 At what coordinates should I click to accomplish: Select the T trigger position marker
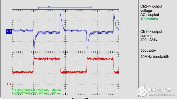point(49,8)
